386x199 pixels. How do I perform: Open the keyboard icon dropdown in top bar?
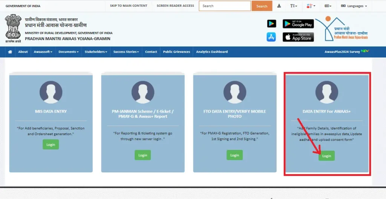pyautogui.click(x=328, y=6)
